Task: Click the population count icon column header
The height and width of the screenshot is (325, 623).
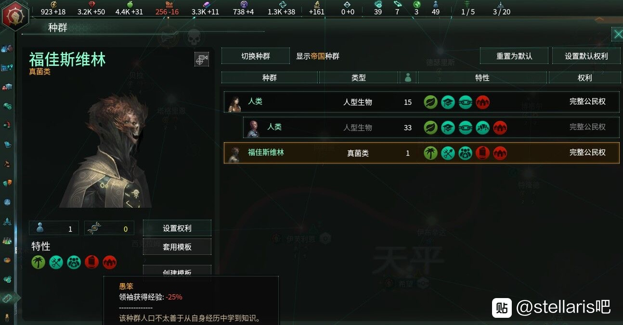Action: click(408, 77)
